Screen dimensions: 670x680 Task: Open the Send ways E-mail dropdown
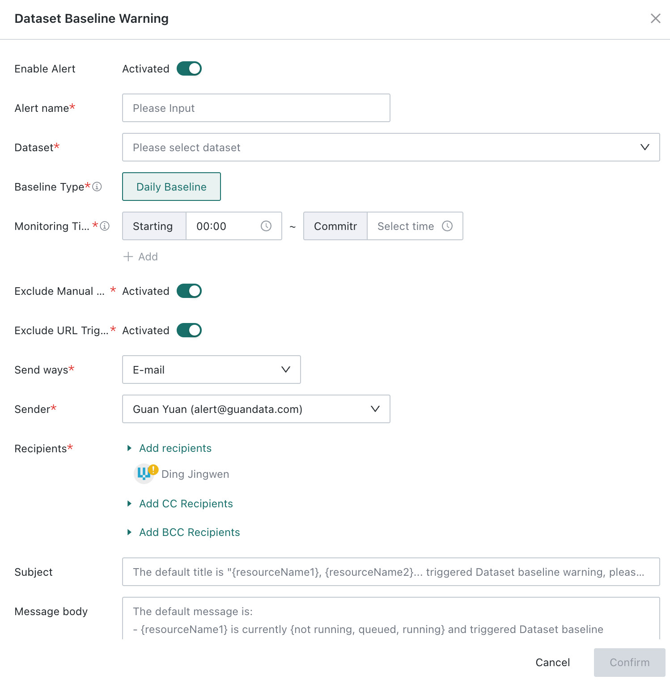(212, 370)
